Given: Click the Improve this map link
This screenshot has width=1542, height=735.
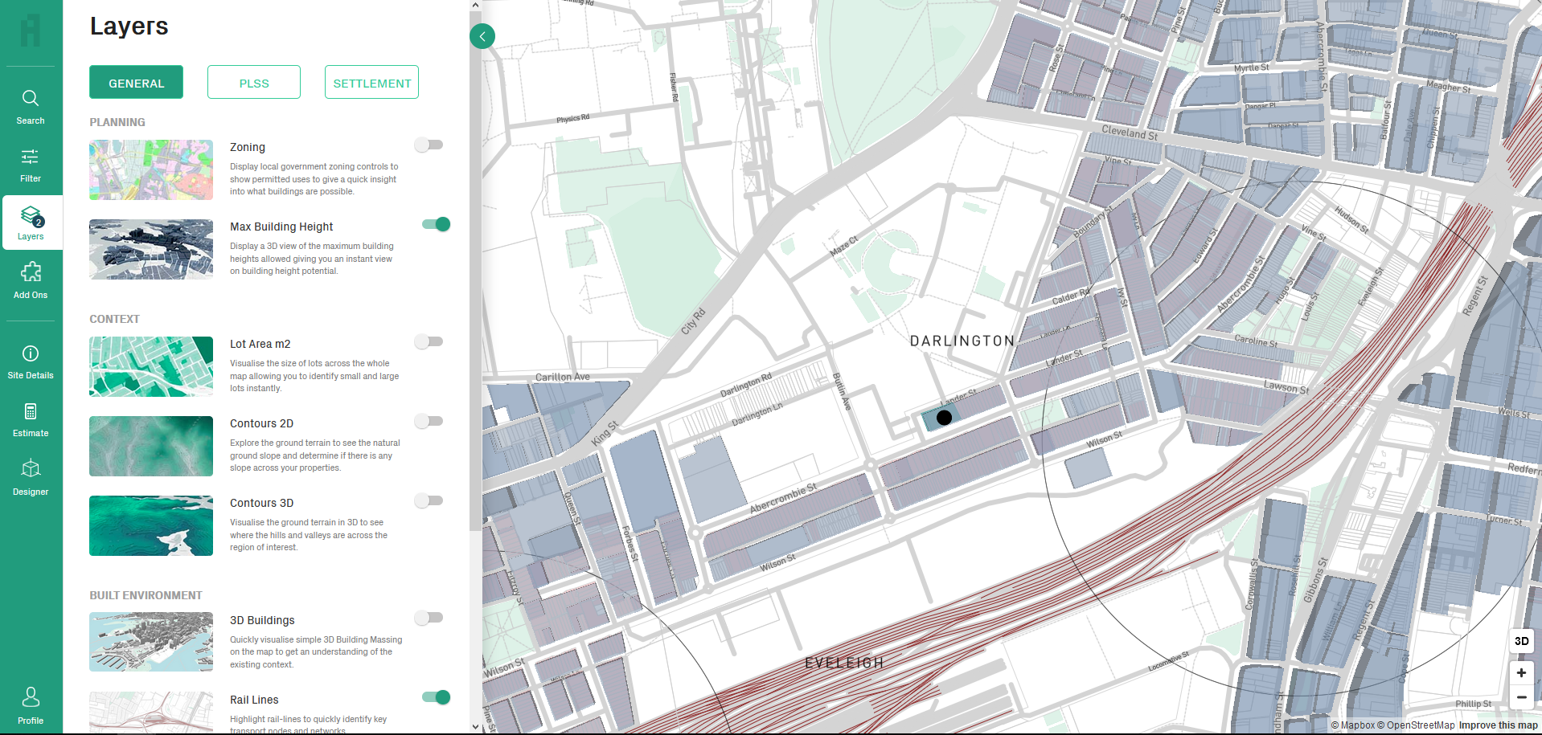Looking at the screenshot, I should (1498, 725).
